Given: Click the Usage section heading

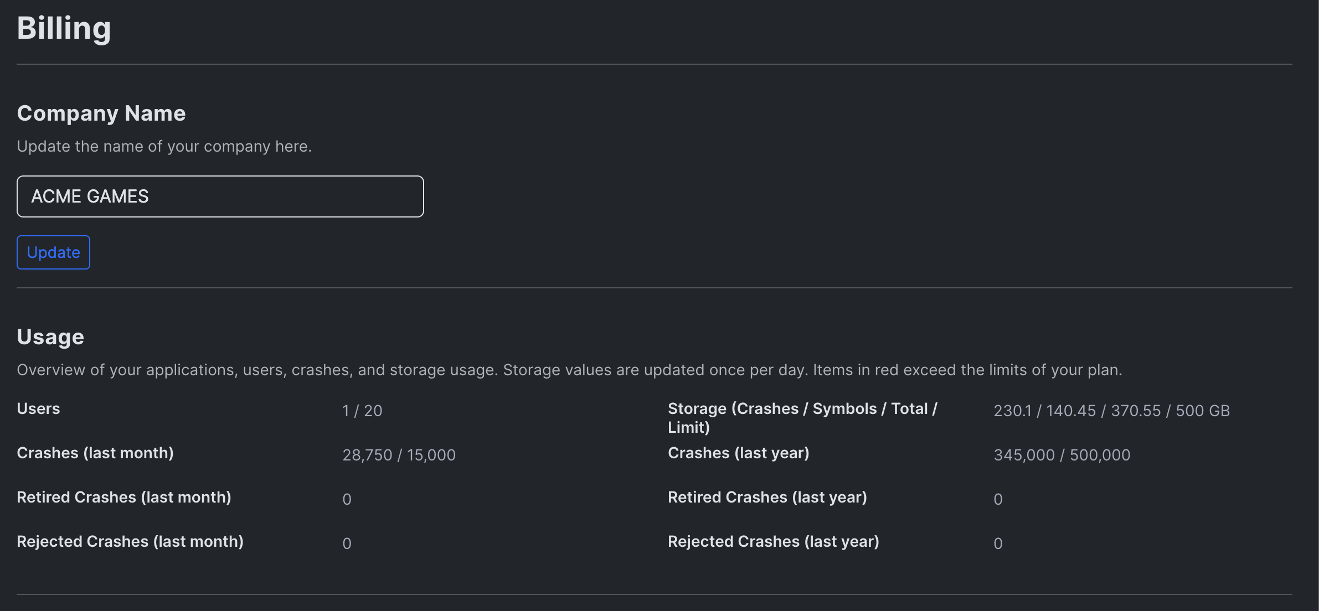Looking at the screenshot, I should click(x=50, y=337).
